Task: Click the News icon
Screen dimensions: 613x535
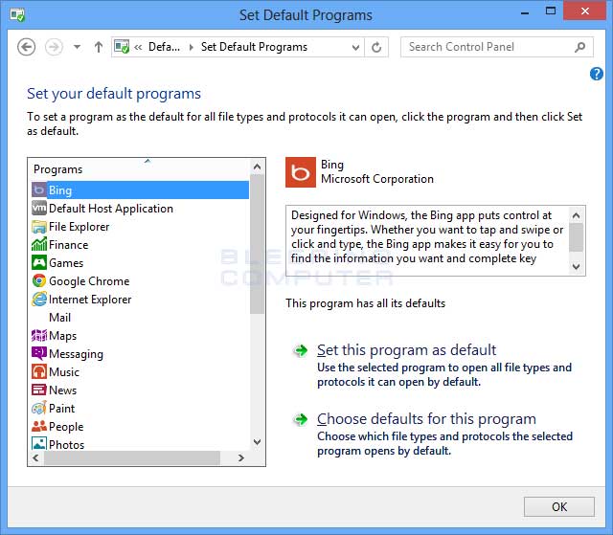Action: 38,390
